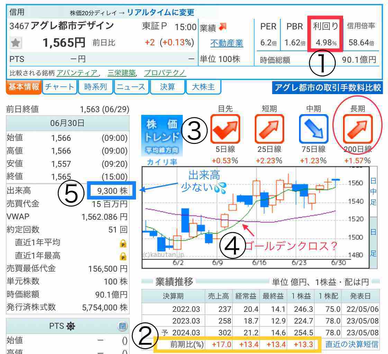388x354 pixels.
Task: Click 前日終値 1,563 (06/29)
Action: (67, 109)
